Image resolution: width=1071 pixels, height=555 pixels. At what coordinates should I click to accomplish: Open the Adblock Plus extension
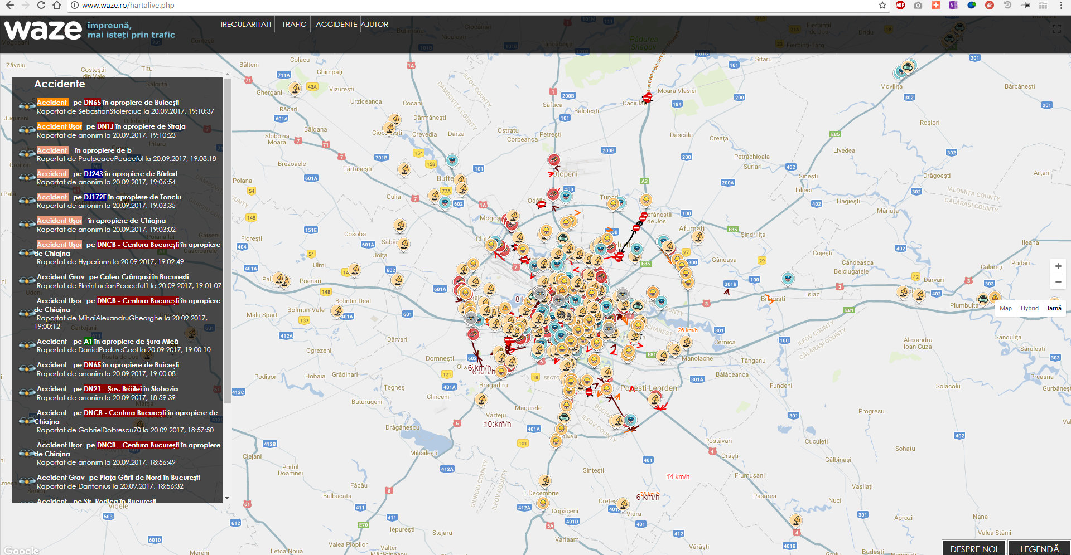(x=900, y=5)
